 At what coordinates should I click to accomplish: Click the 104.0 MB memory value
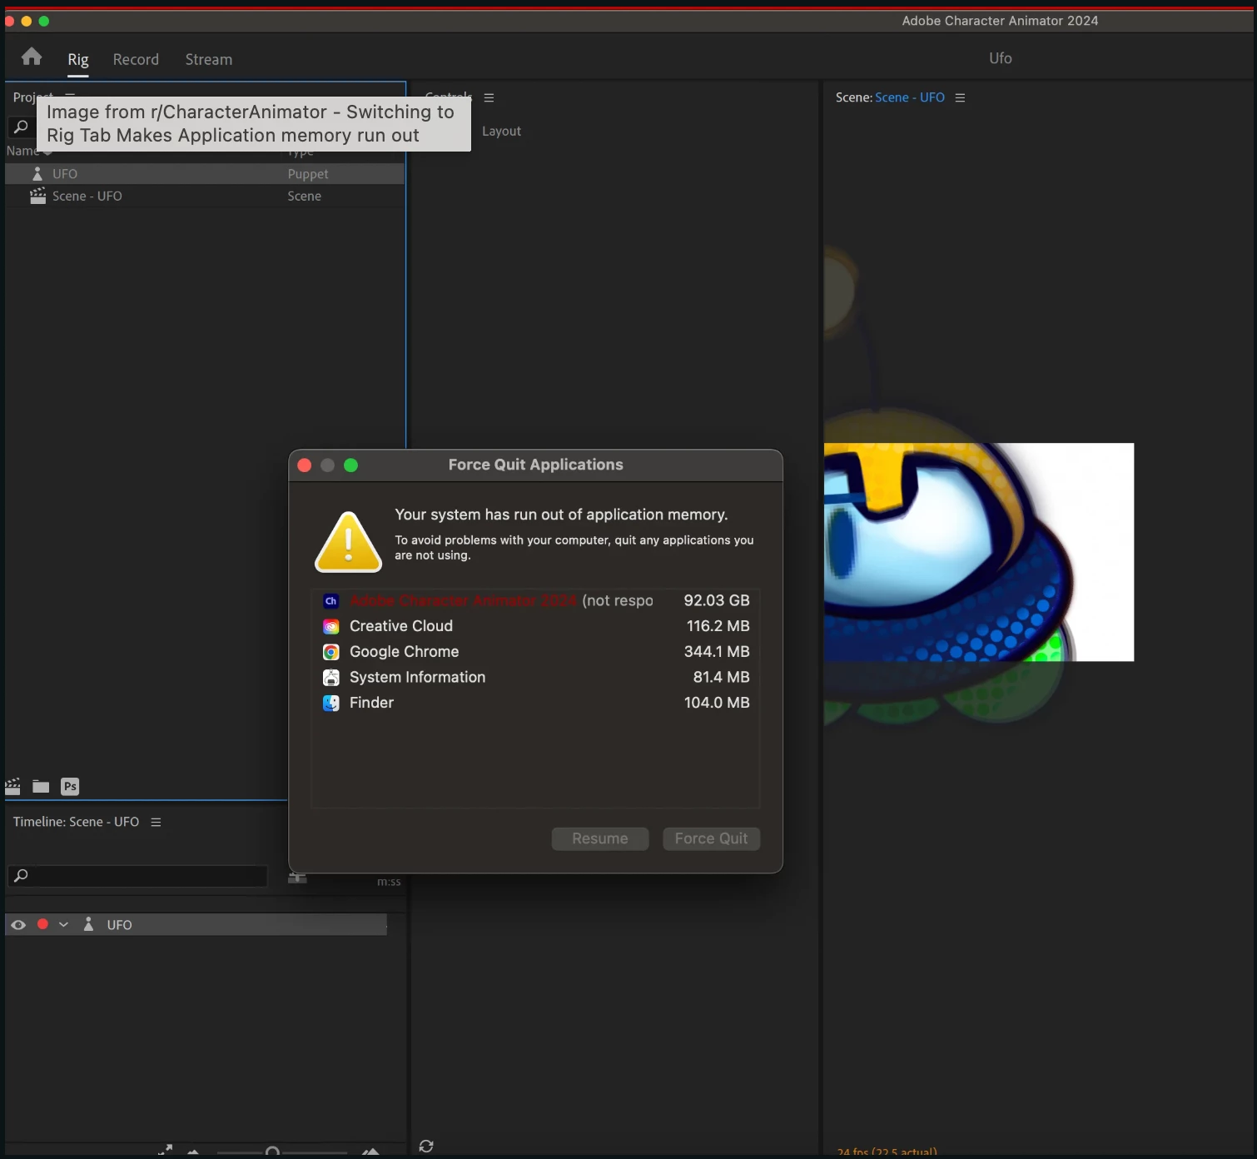(x=717, y=703)
